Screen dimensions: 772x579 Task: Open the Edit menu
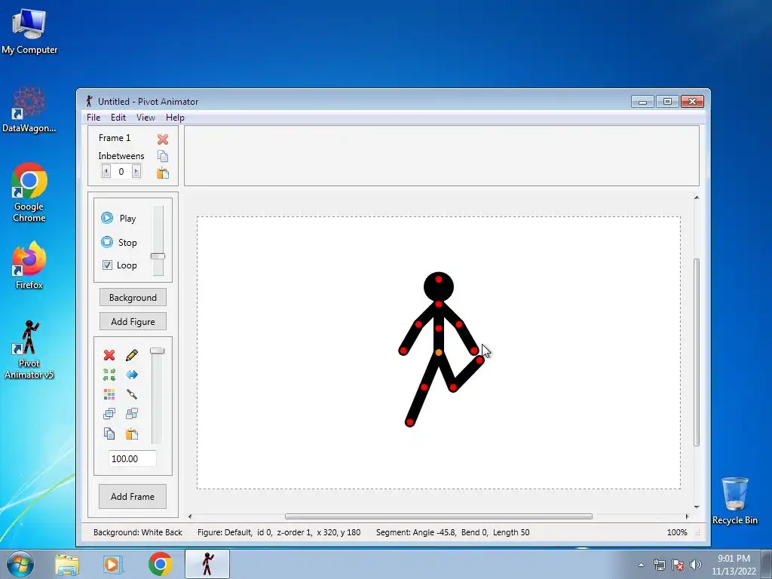pos(118,117)
